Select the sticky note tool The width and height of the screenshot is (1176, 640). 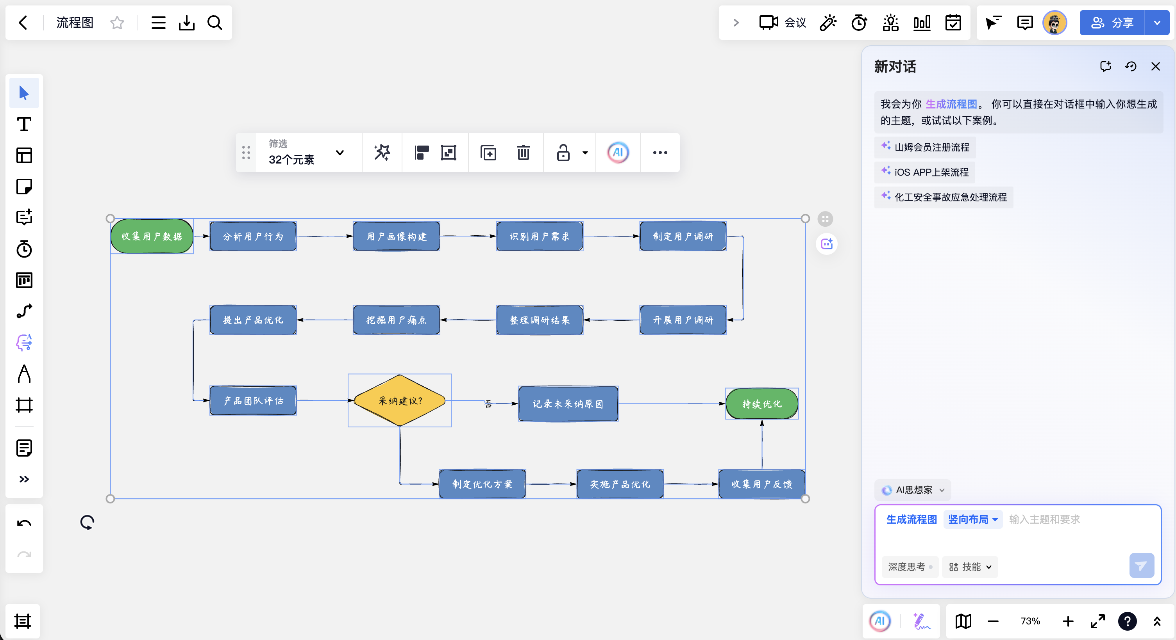click(x=24, y=187)
